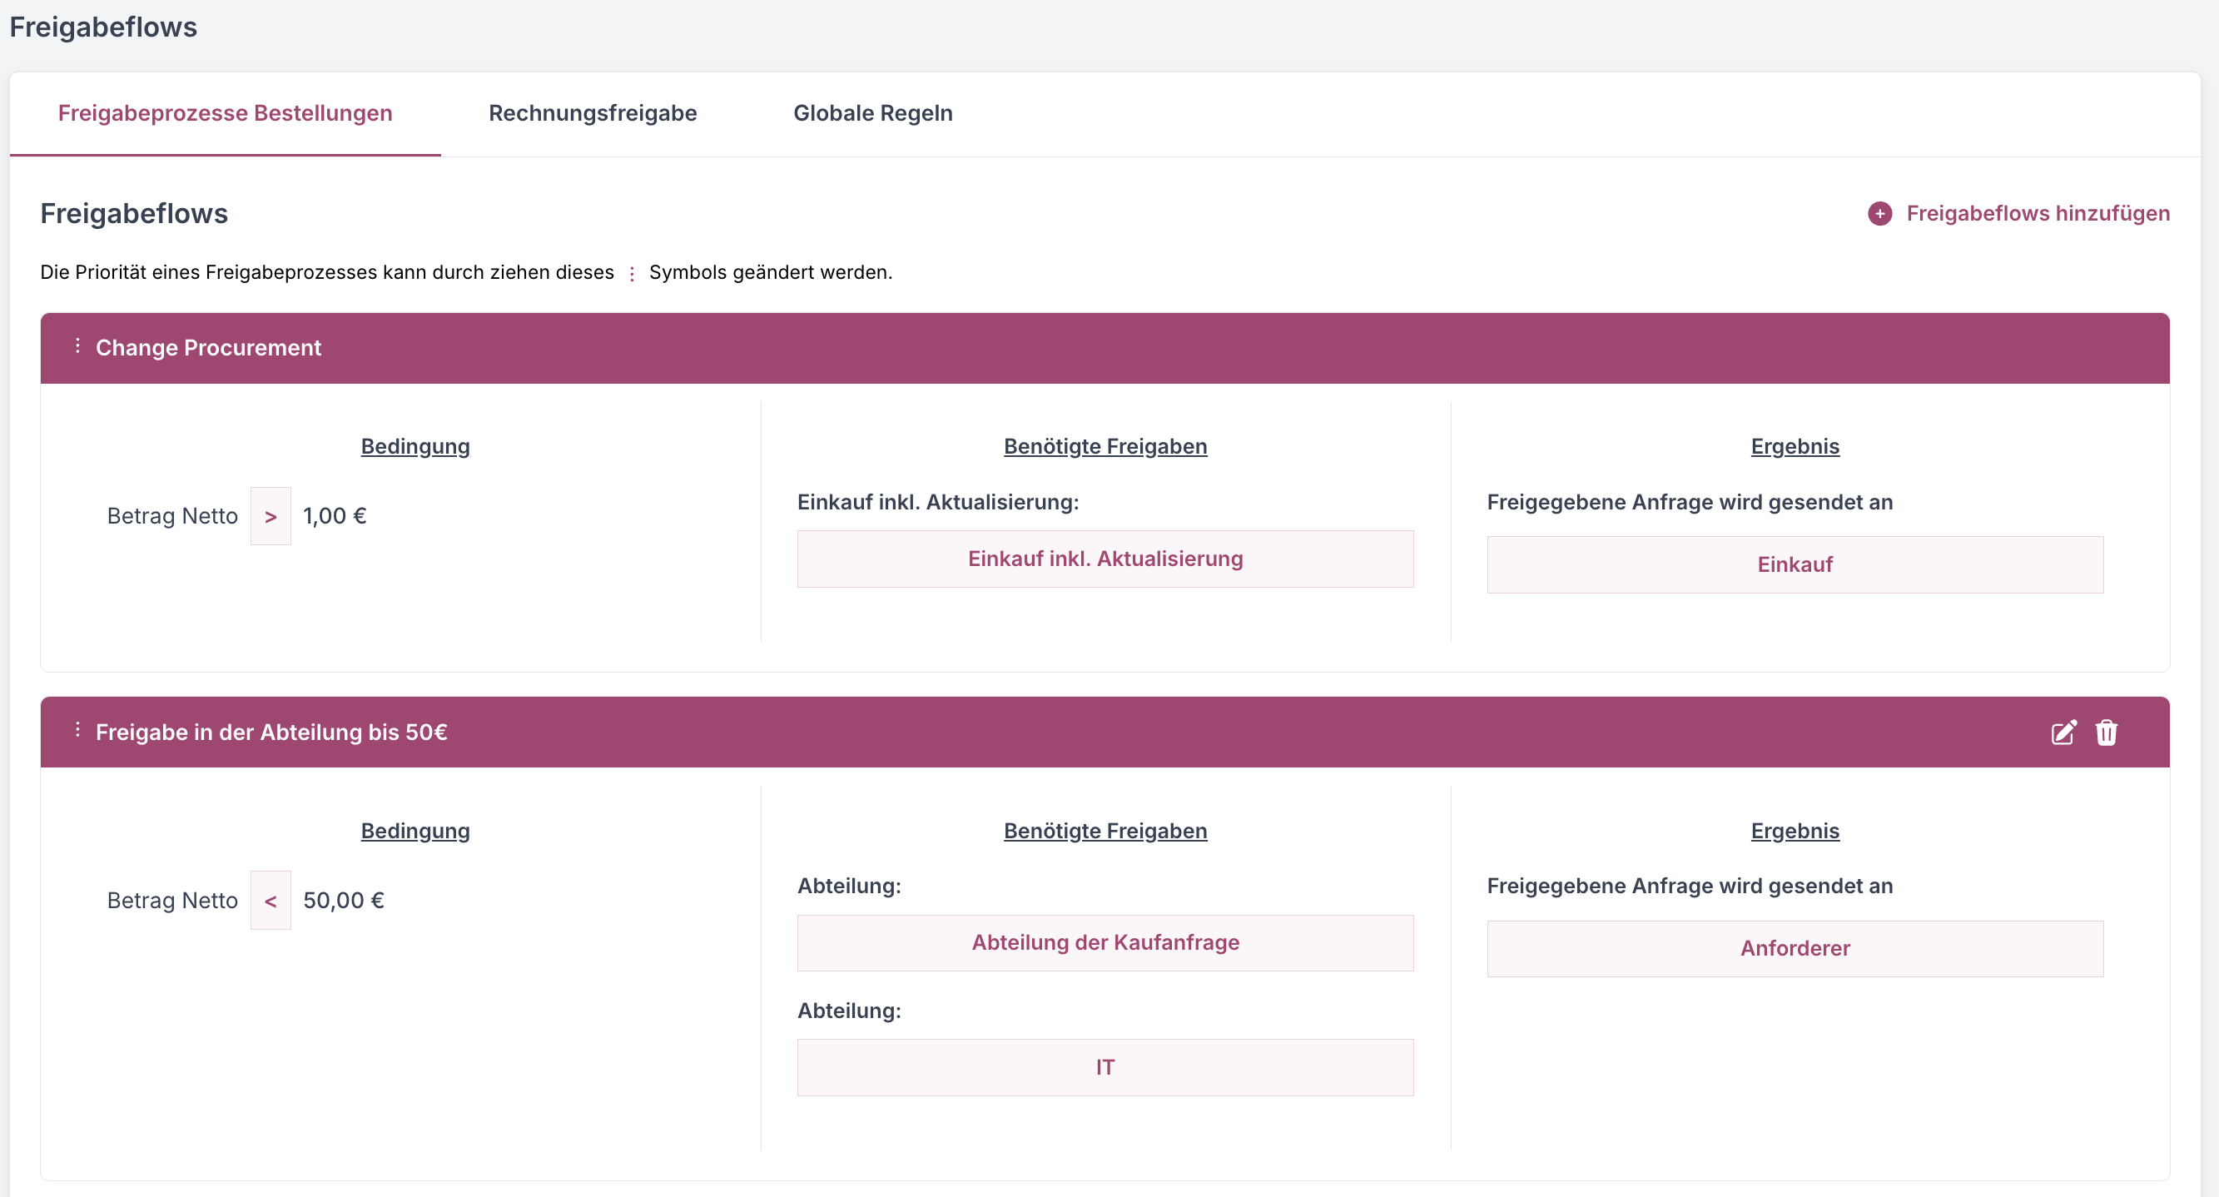Click the dotted symbol in the priority hint
The image size is (2219, 1197).
click(x=632, y=274)
